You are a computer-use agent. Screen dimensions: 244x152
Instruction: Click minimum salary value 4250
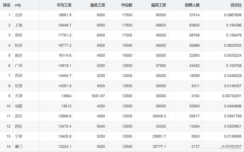[x=101, y=106]
